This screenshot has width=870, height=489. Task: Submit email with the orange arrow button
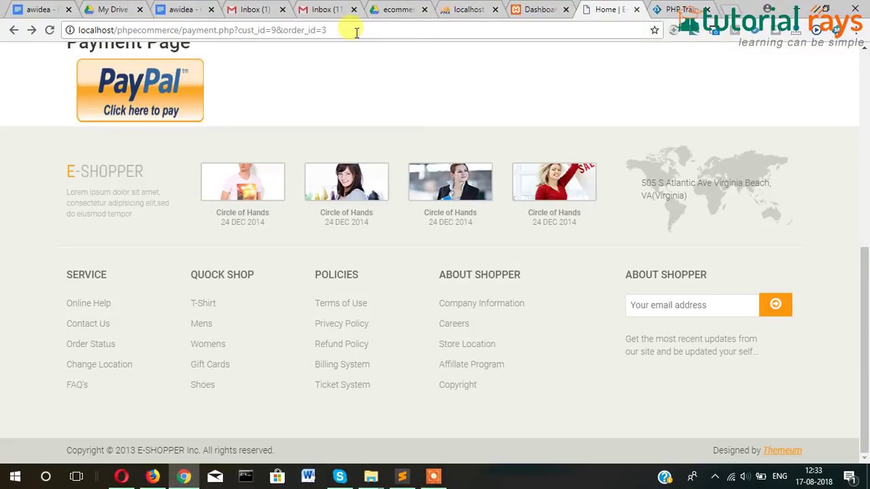coord(776,305)
